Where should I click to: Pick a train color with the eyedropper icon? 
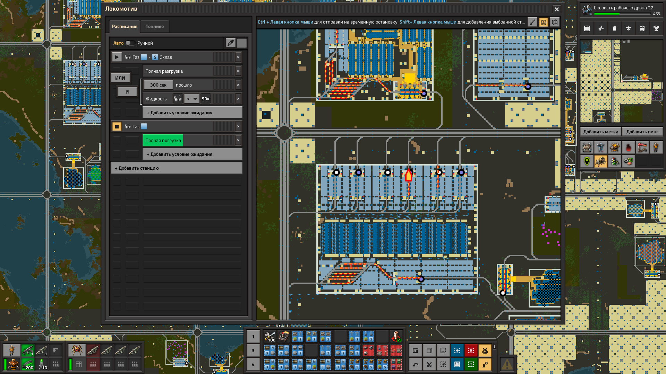point(231,43)
